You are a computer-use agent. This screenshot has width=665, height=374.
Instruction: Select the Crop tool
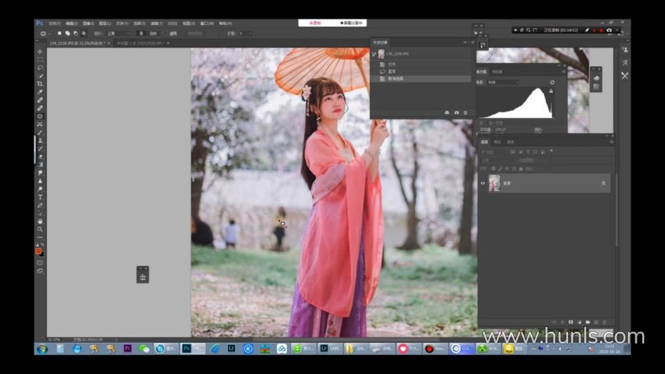[x=40, y=84]
